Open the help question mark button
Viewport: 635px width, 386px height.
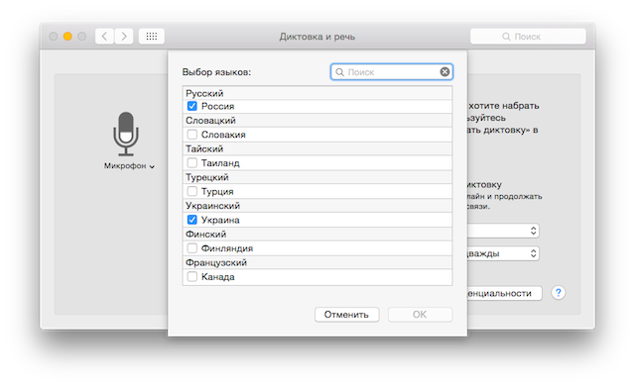[x=558, y=293]
